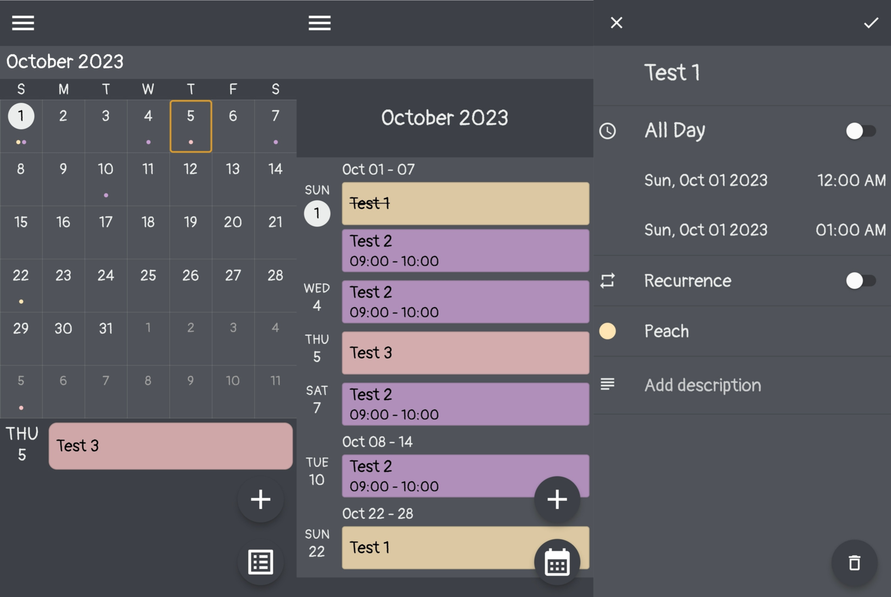Open the navigation menu in agenda view
The height and width of the screenshot is (597, 891).
point(319,23)
